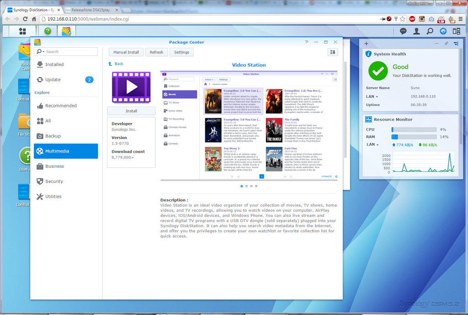Click the blue camera extension icon

pos(431,19)
